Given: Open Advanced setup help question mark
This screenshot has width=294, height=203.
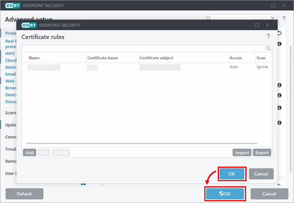Looking at the screenshot, I should 284,19.
